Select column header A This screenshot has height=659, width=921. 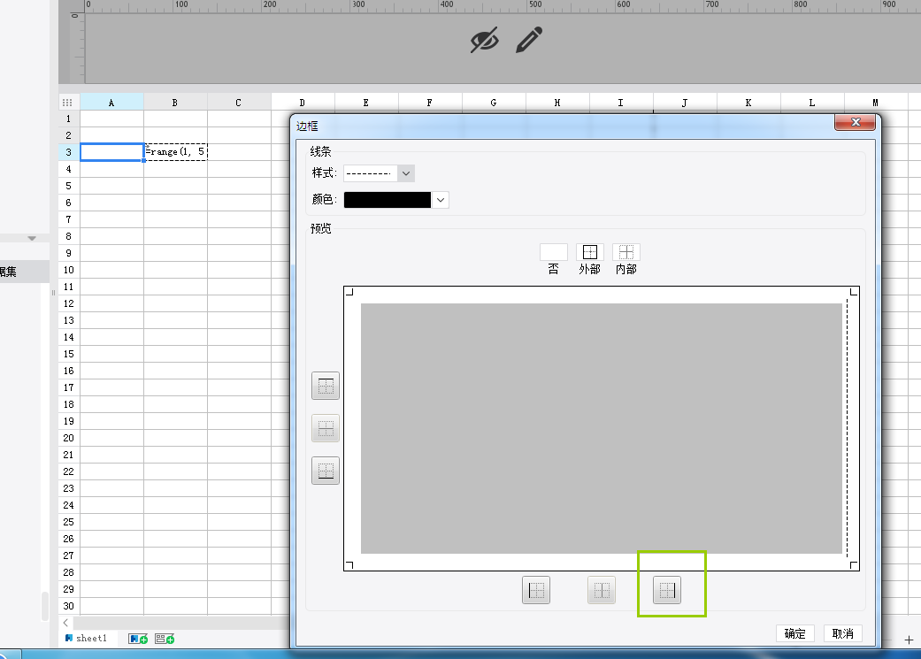111,103
